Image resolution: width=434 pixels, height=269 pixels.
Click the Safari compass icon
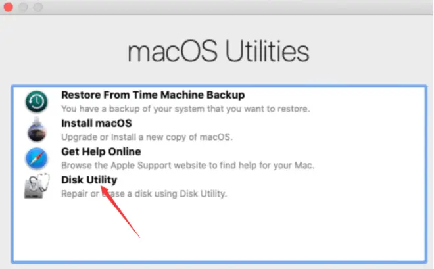[37, 159]
